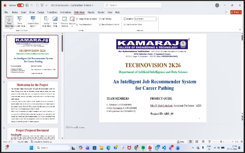Uncheck Use Presenter View
Screen dimensions: 245x153
(x=125, y=24)
